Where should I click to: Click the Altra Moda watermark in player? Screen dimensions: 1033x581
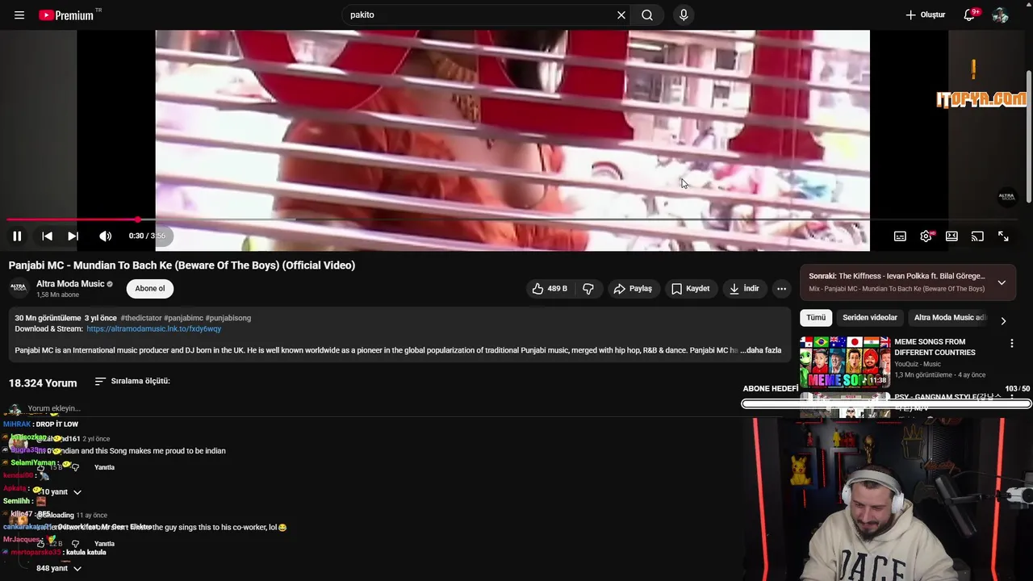pyautogui.click(x=1007, y=196)
